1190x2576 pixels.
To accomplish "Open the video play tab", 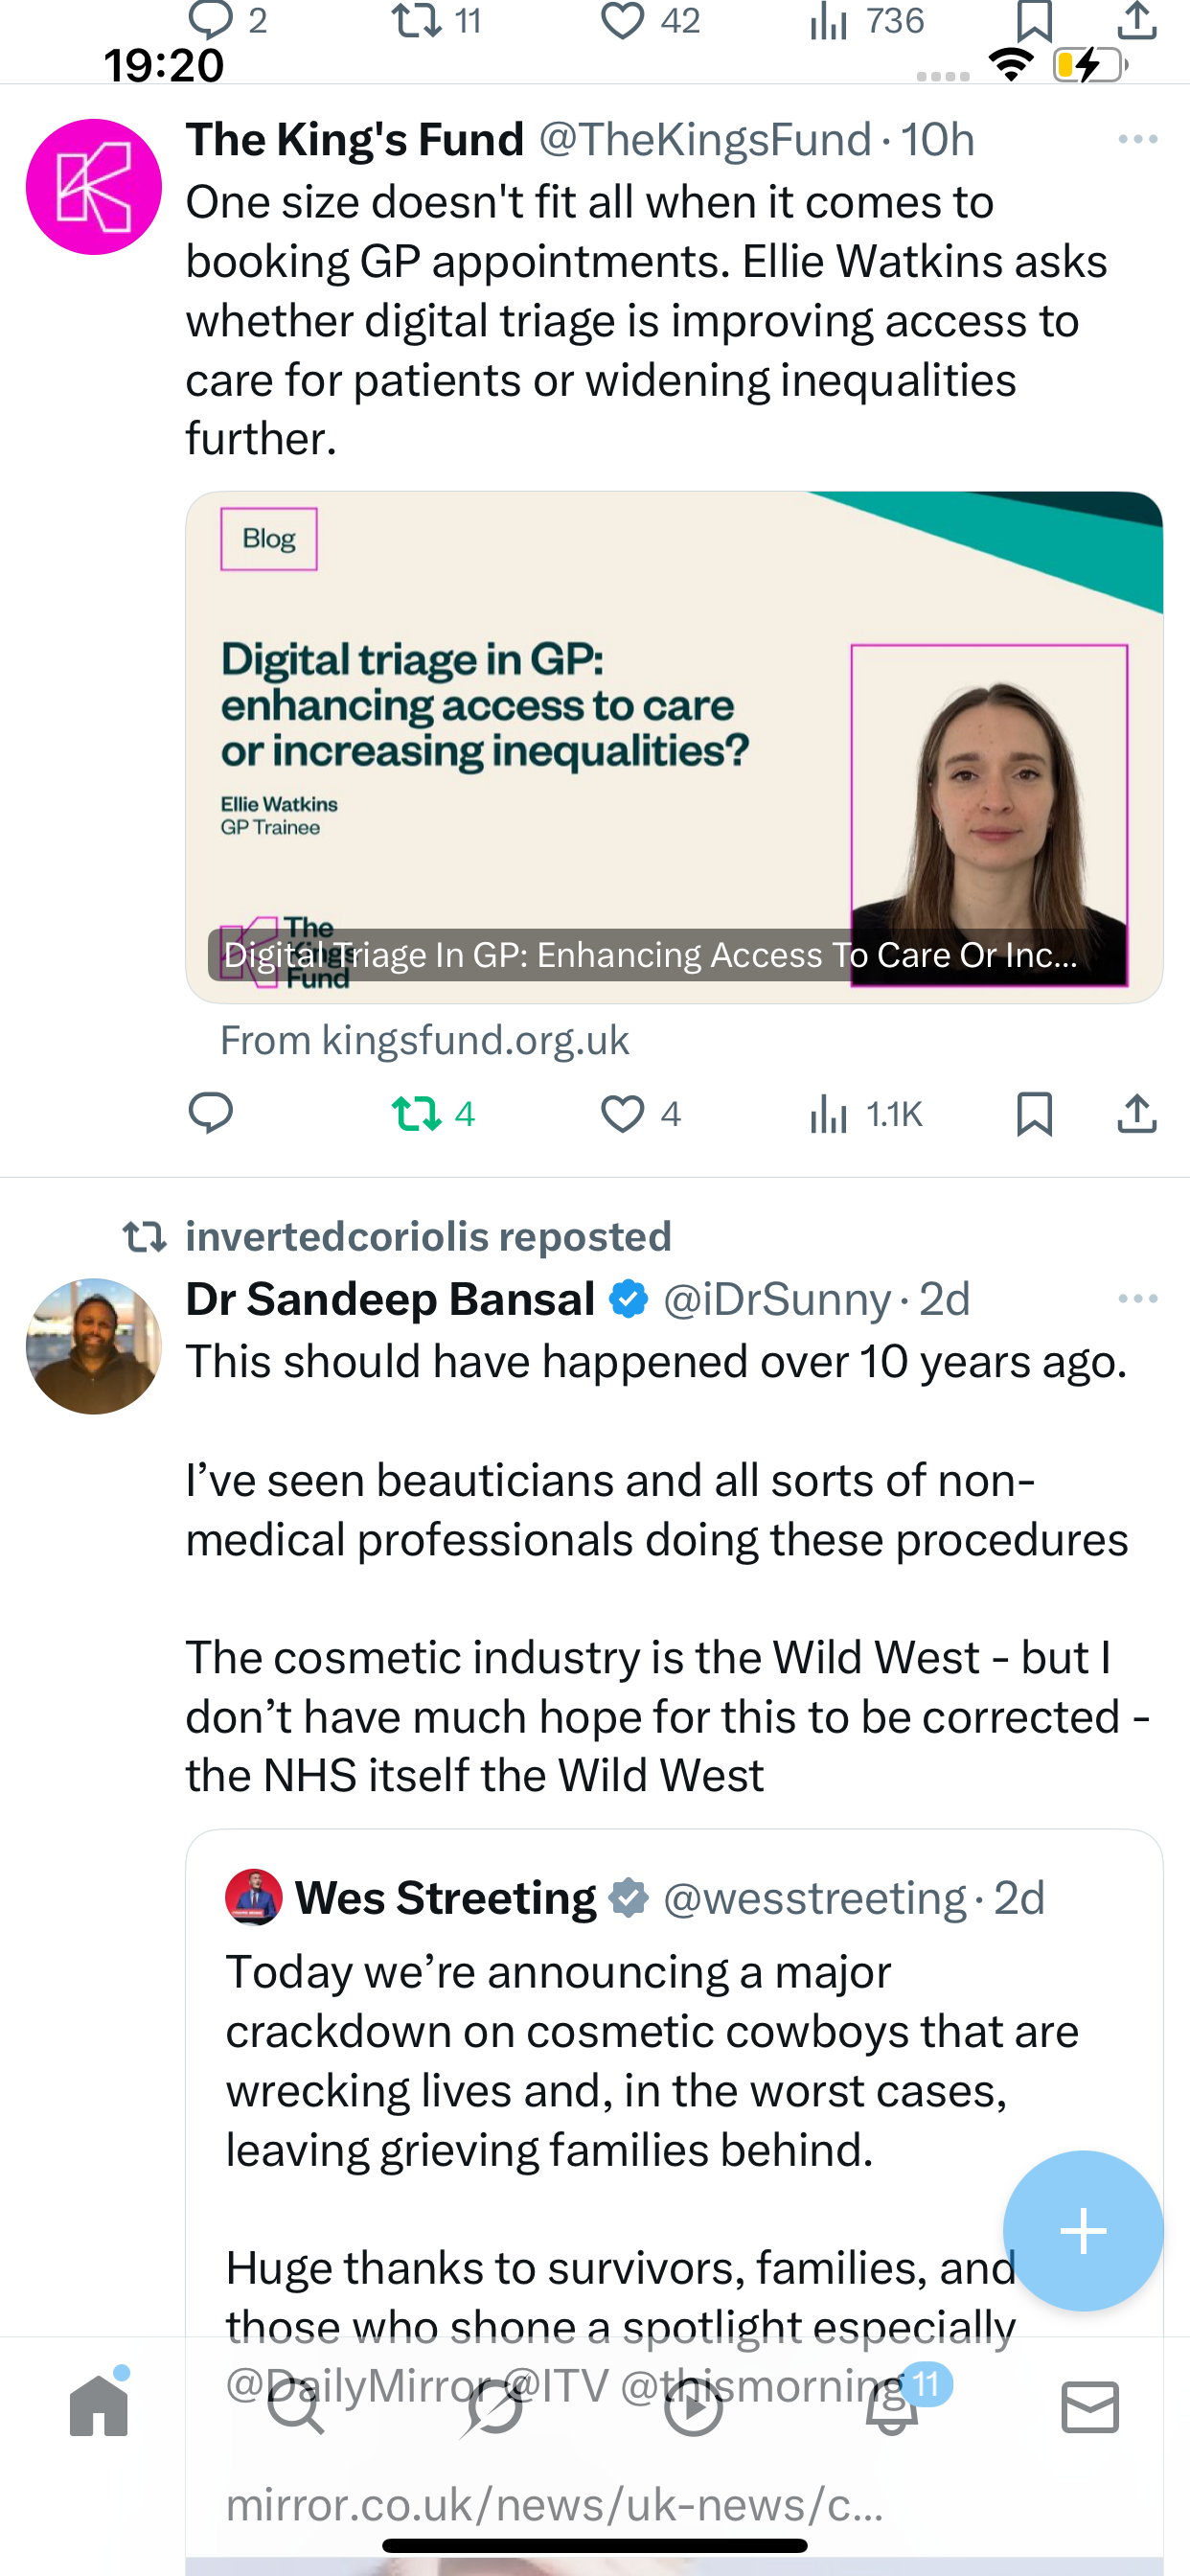I will pos(693,2406).
